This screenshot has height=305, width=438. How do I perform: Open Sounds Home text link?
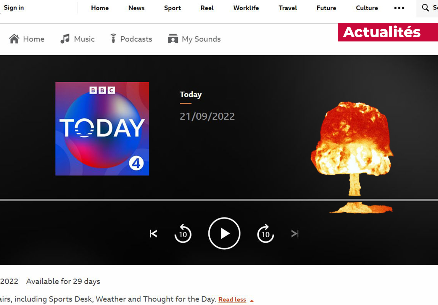pos(34,39)
